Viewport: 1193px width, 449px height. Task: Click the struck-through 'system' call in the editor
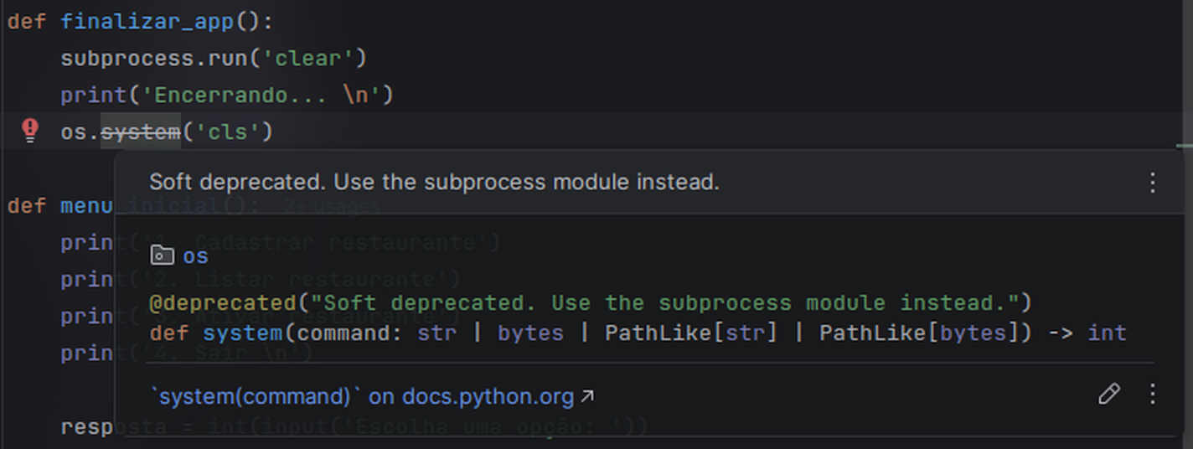(141, 132)
